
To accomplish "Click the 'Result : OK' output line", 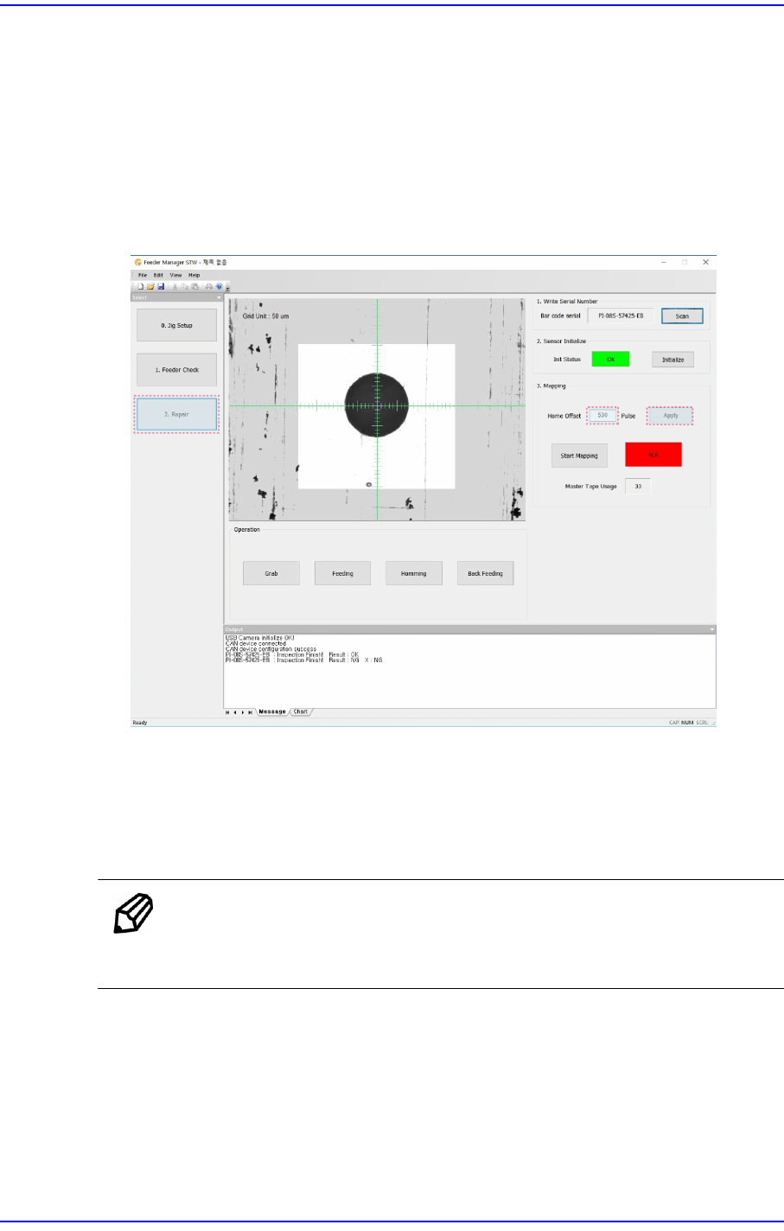I will (292, 654).
